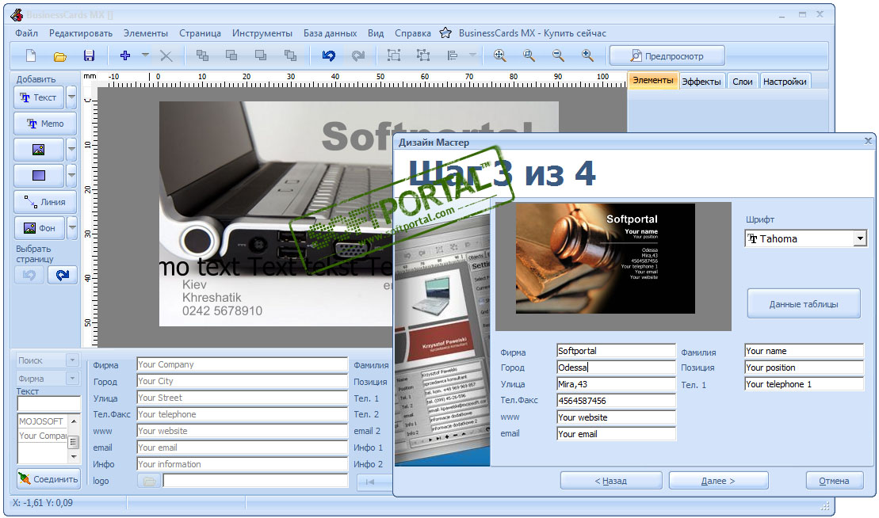Undo the last action with the blue arrow

(x=329, y=55)
